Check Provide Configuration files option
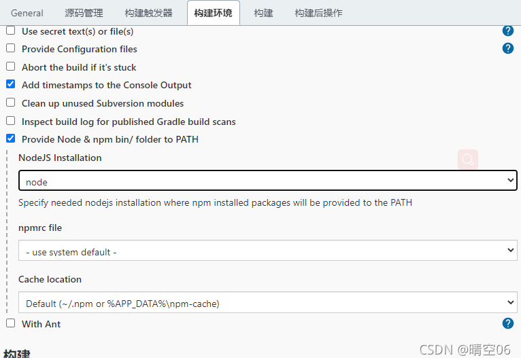This screenshot has height=362, width=521. tap(10, 48)
